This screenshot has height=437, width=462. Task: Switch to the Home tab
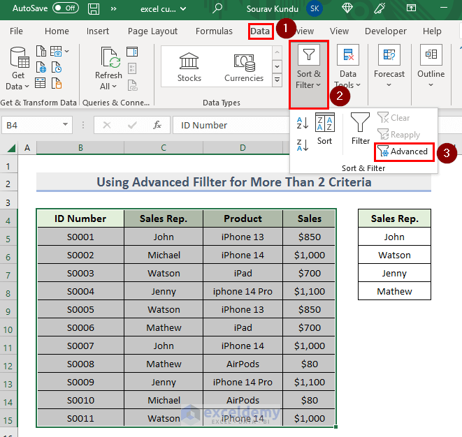click(57, 31)
